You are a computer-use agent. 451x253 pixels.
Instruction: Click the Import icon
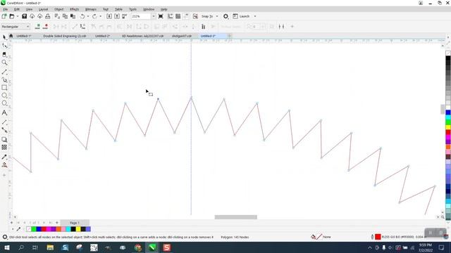point(109,16)
